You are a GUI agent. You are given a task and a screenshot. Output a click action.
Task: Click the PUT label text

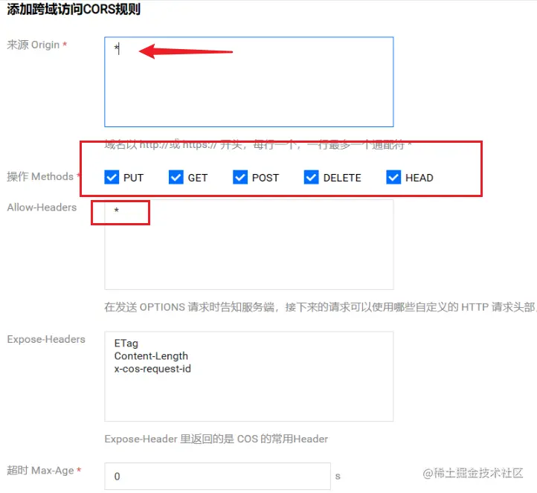[133, 178]
